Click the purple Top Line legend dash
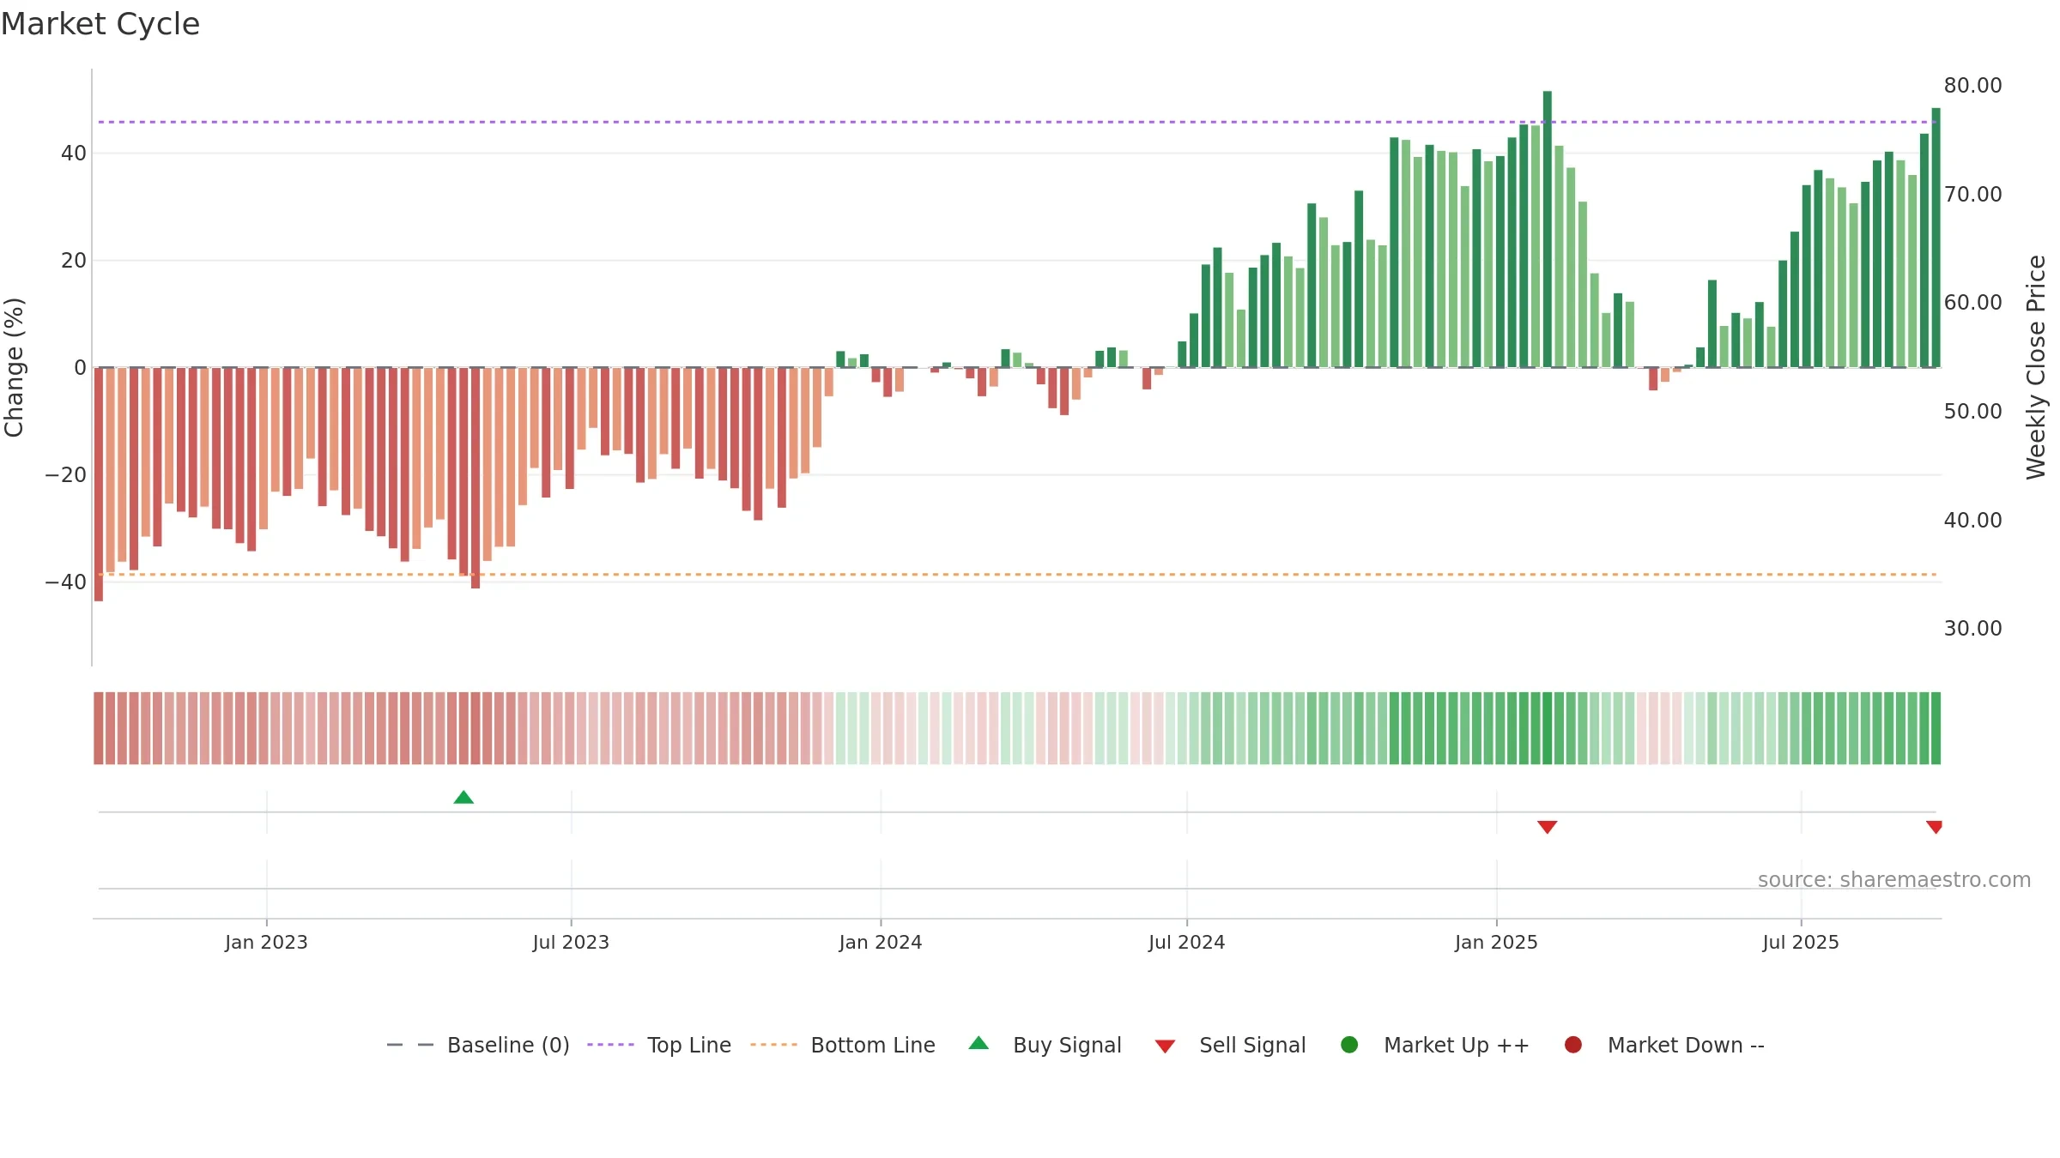Screen dimensions: 2060x1158 point(610,1045)
